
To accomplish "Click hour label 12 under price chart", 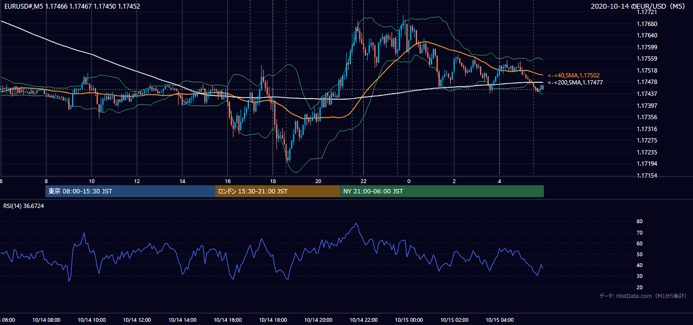I will coord(137,181).
